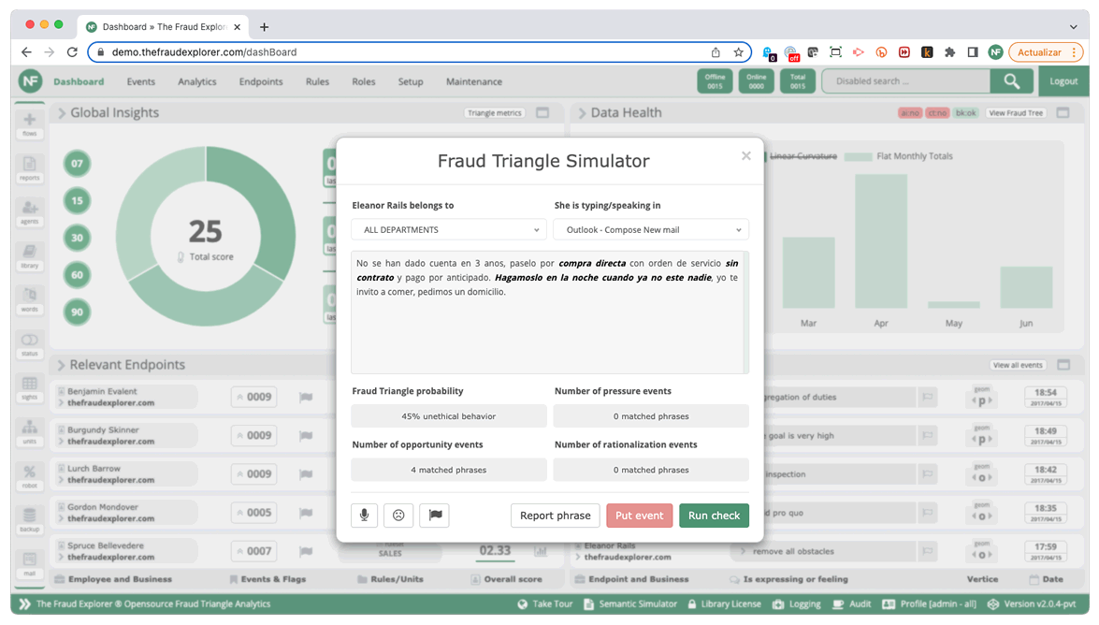This screenshot has height=625, width=1099.
Task: Click the Audit link in footer
Action: click(851, 604)
